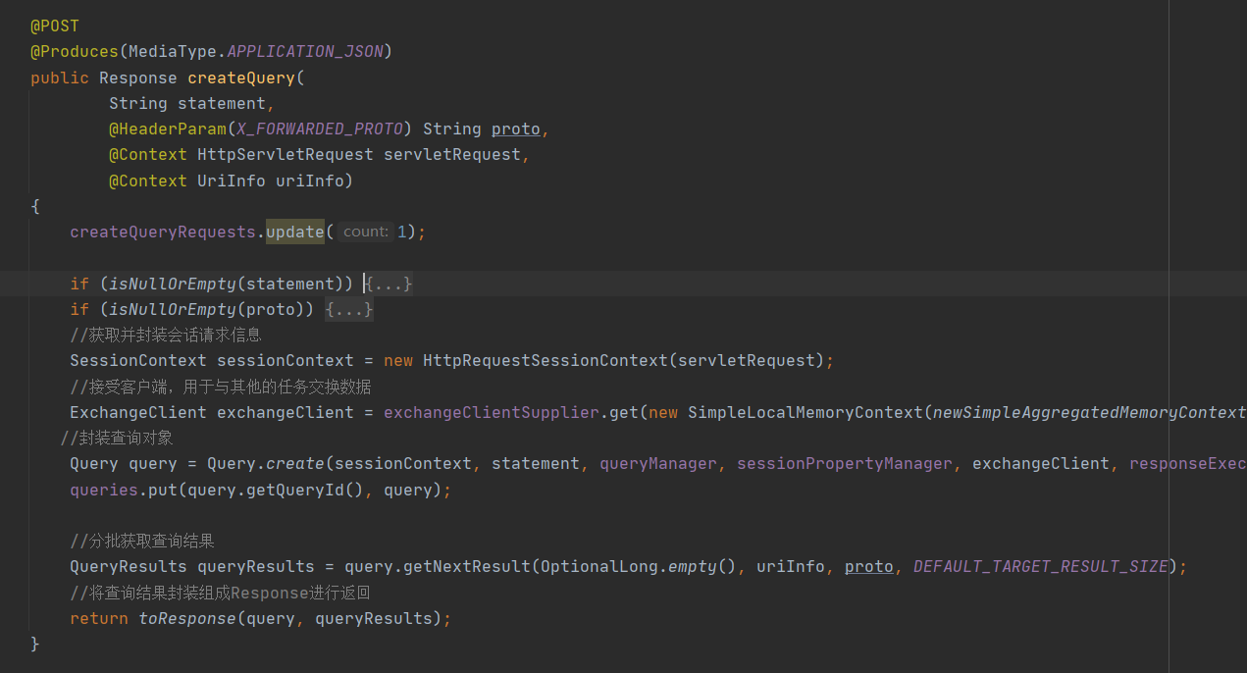Image resolution: width=1247 pixels, height=673 pixels.
Task: Click the sessionPropertyManager argument
Action: click(x=845, y=464)
